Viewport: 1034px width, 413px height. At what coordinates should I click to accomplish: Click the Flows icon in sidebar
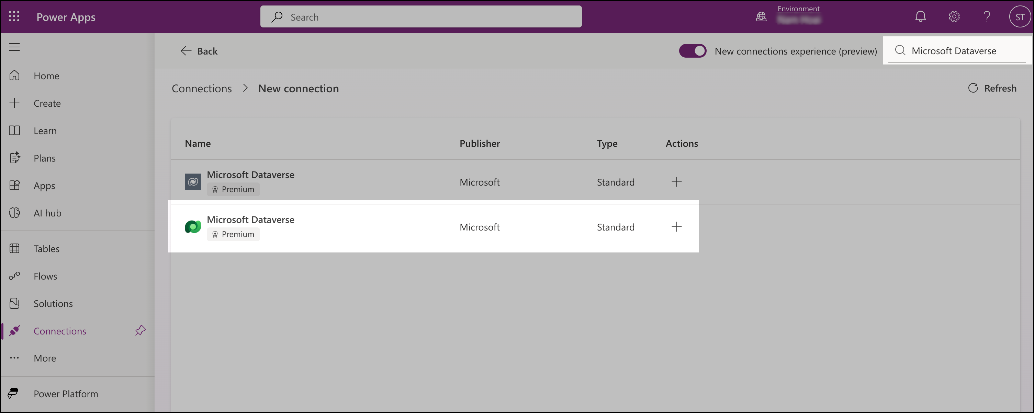[14, 276]
